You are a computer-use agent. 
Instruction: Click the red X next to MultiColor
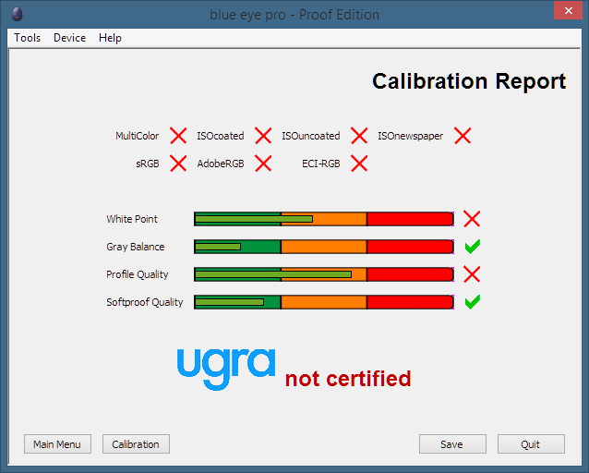click(178, 136)
